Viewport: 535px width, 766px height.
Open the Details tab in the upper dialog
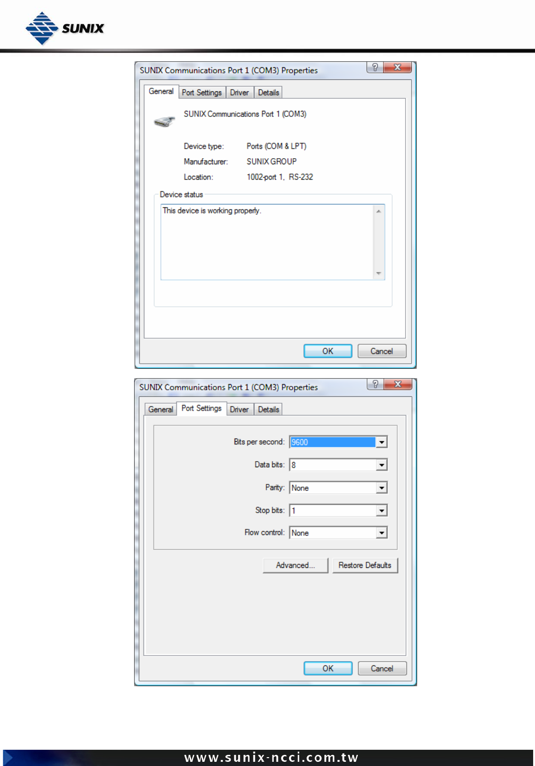click(x=268, y=93)
